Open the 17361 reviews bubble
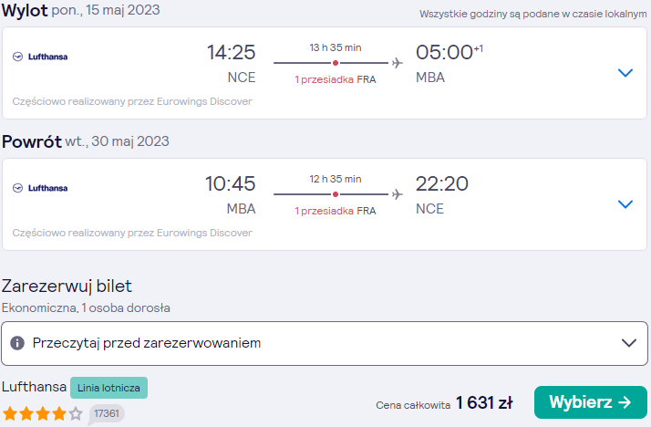The image size is (651, 427). pyautogui.click(x=107, y=413)
